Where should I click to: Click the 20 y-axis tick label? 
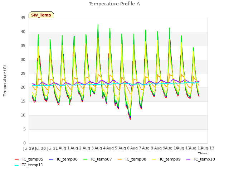[23, 87]
